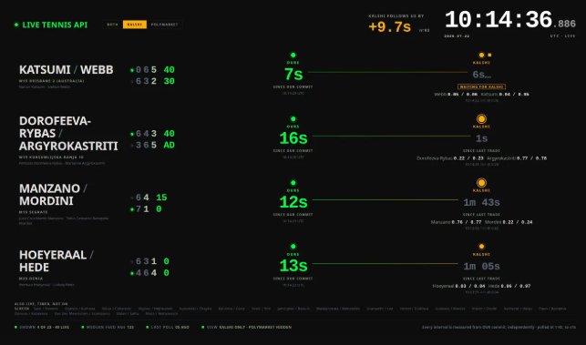Click the W15 BRISBANE 2 (AUSTRALIA) tournament label
The width and height of the screenshot is (586, 345).
click(x=52, y=81)
